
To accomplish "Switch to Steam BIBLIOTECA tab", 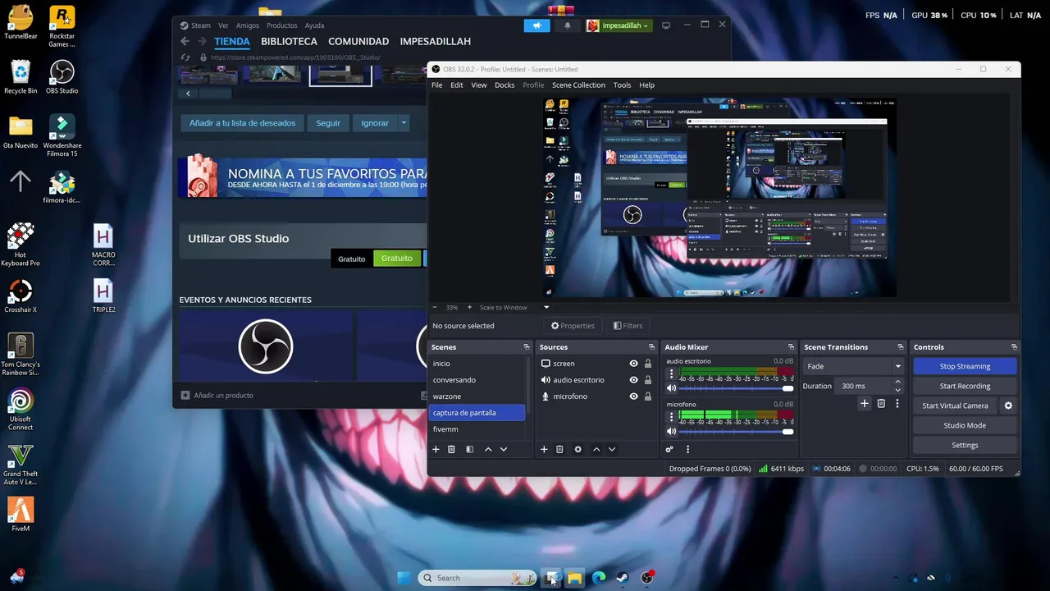I will [289, 41].
